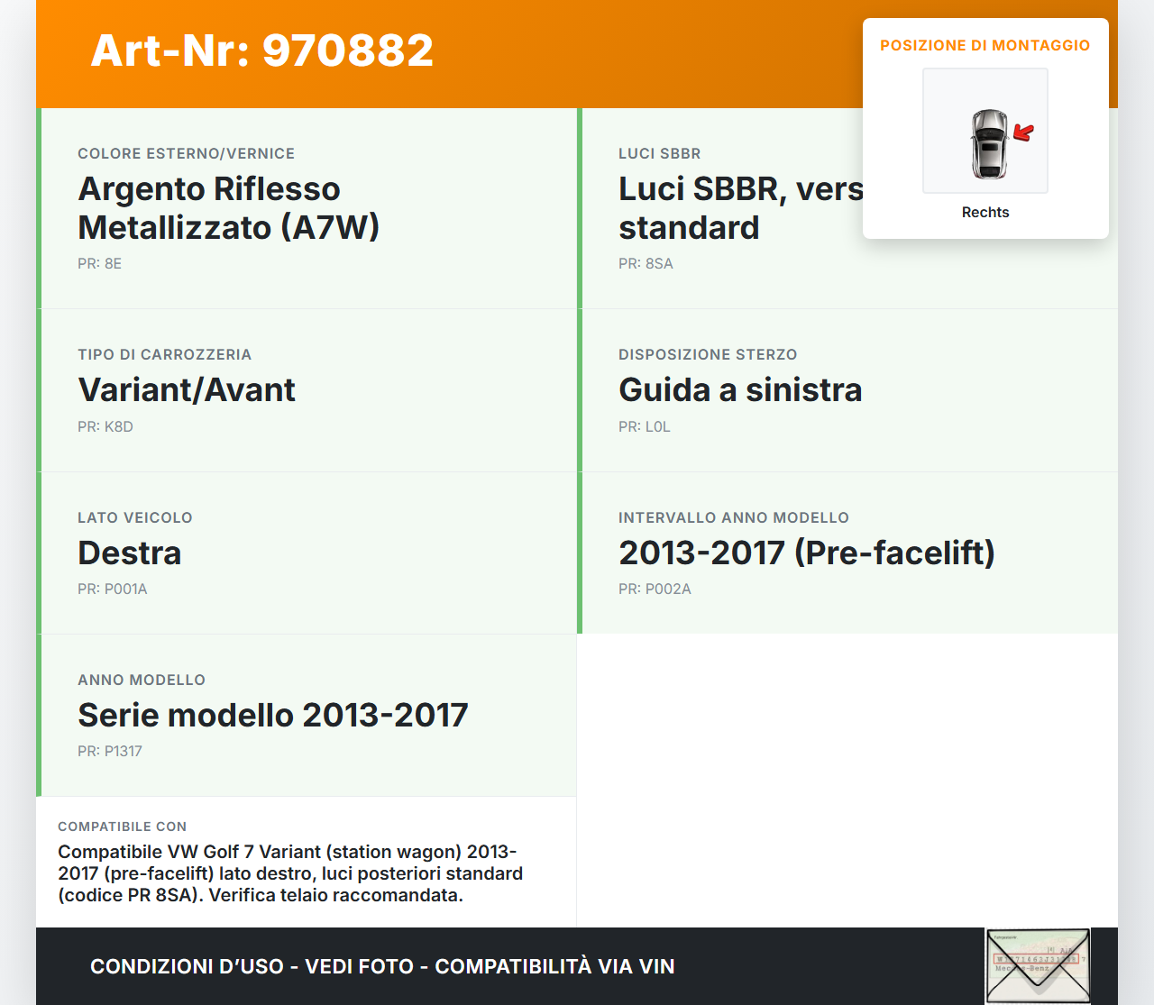Select the Mercedes-Benz text on the registration
Image resolution: width=1154 pixels, height=1005 pixels.
coord(1022,968)
